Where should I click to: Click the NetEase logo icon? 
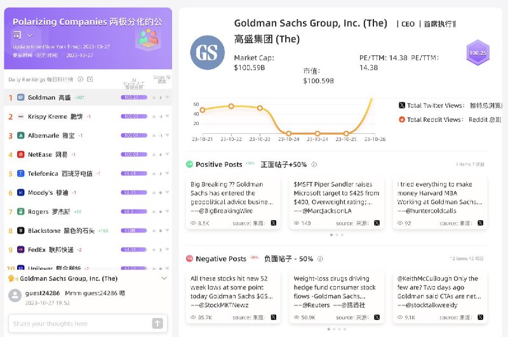point(21,154)
